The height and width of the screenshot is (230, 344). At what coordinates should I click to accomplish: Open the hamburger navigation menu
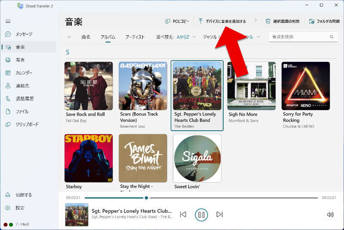(x=8, y=21)
